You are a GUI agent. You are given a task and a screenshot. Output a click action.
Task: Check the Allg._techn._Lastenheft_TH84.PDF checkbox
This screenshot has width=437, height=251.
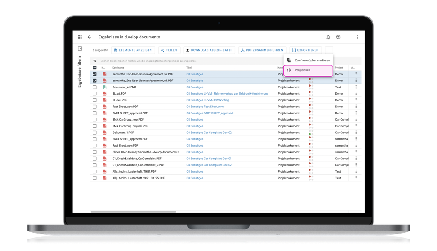click(95, 171)
